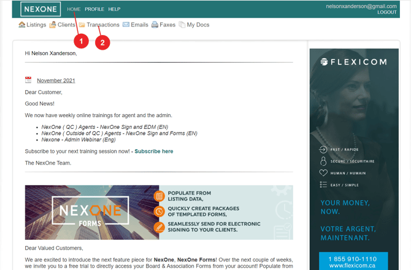Follow the Subscribe here link
411x270 pixels.
pyautogui.click(x=154, y=151)
